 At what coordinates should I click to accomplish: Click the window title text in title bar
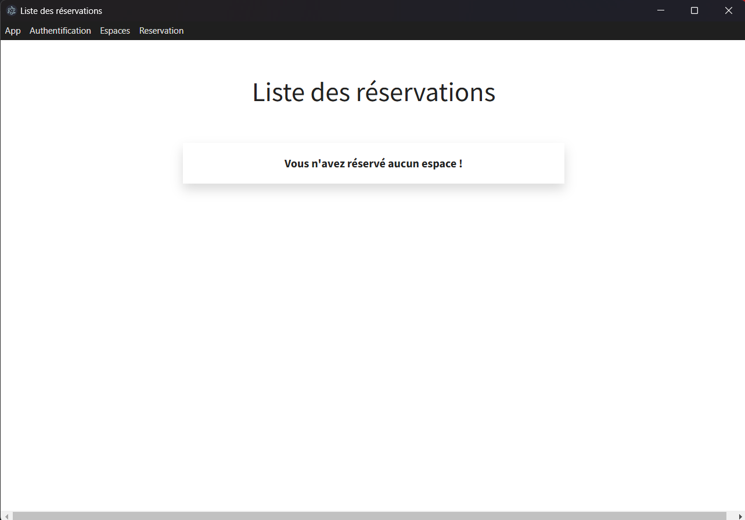pos(61,11)
